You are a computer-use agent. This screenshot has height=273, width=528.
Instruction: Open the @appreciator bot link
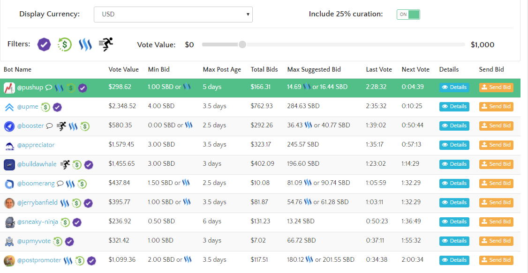coord(36,145)
